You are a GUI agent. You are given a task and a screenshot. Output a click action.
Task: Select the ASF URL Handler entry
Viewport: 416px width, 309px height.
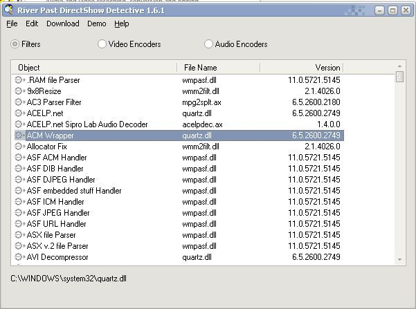click(x=178, y=224)
